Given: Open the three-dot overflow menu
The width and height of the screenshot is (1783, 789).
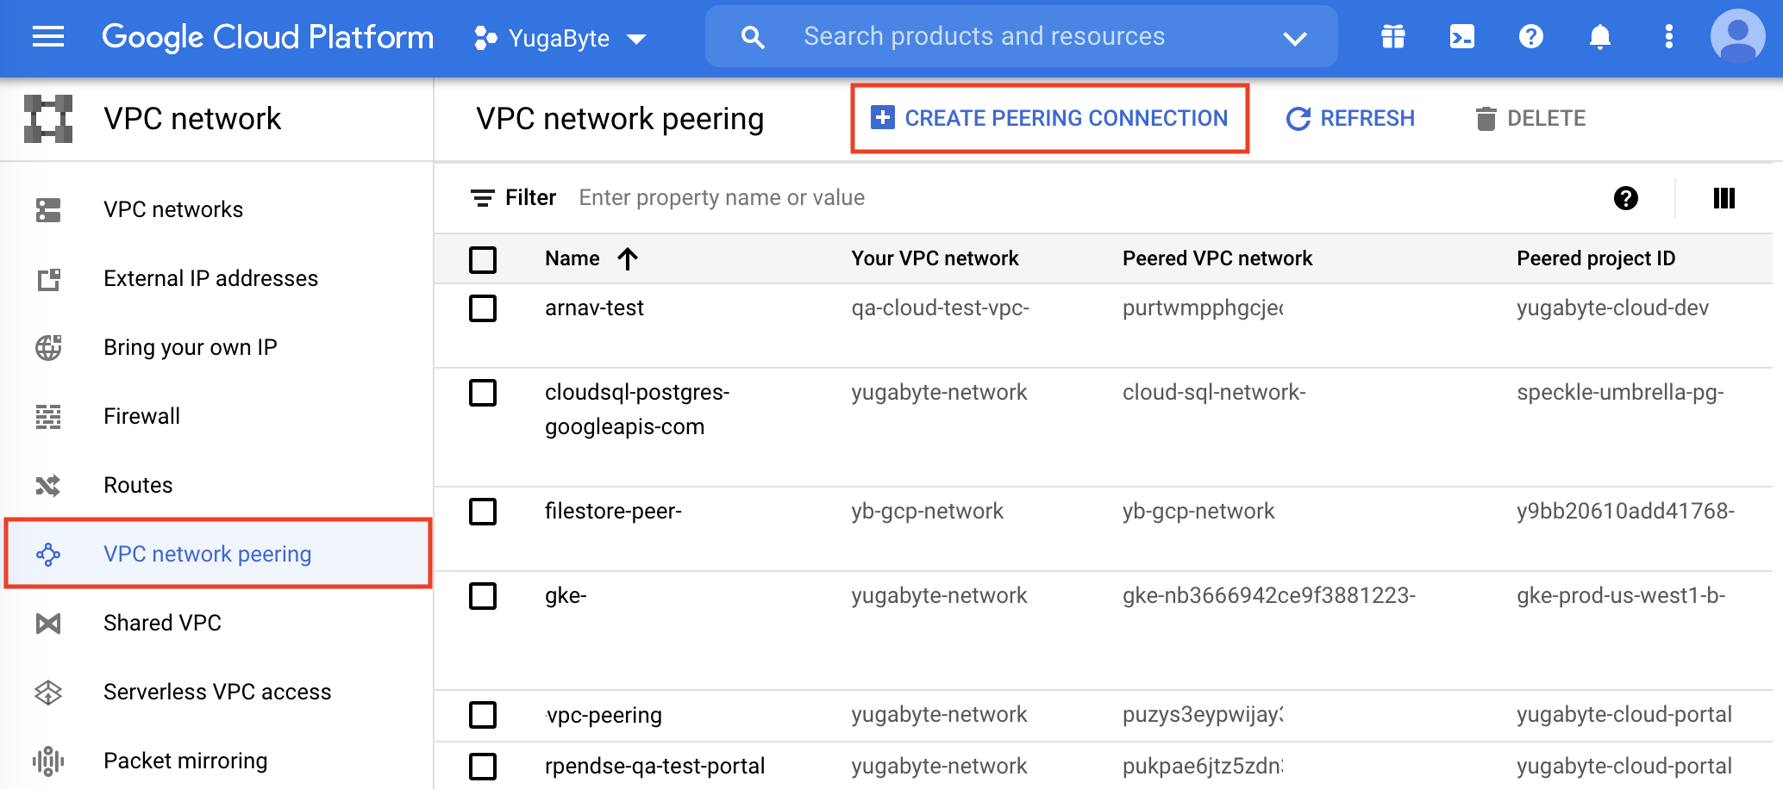Looking at the screenshot, I should [x=1668, y=36].
